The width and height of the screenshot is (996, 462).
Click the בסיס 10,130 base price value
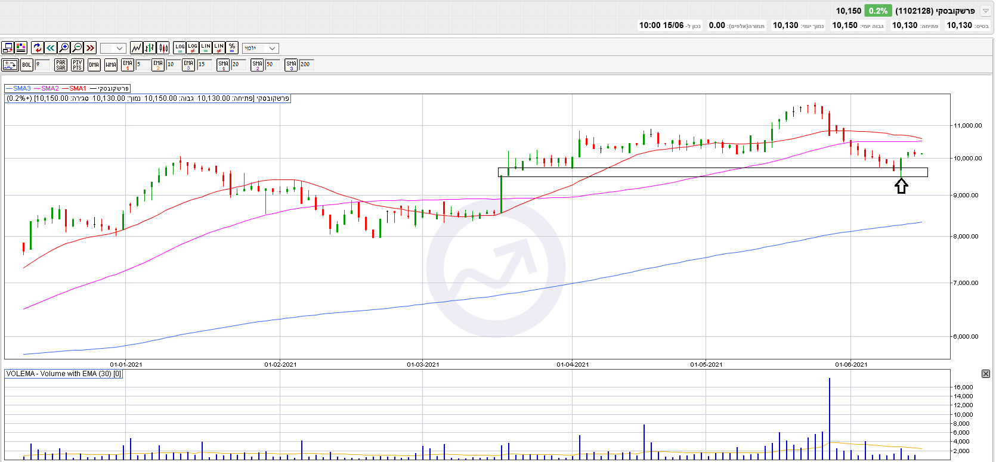pos(960,25)
